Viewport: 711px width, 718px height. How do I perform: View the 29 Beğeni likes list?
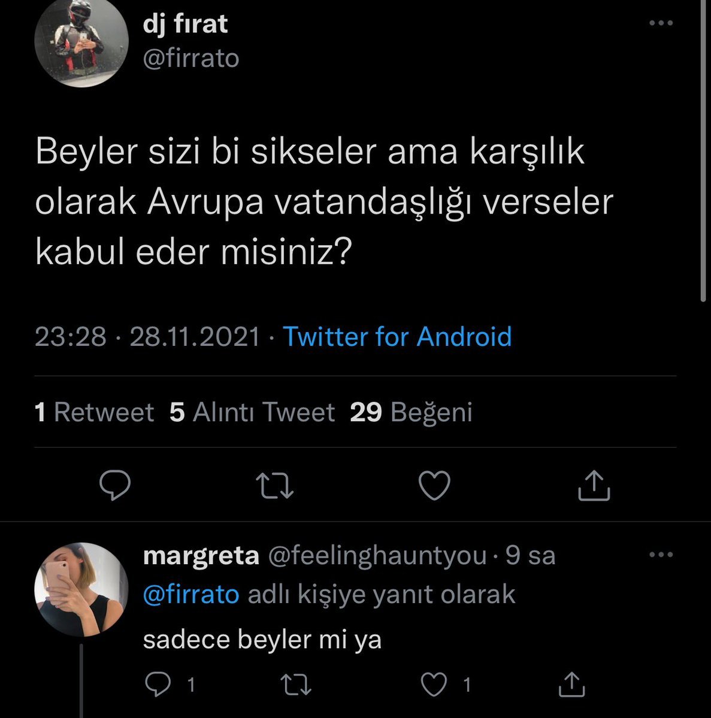click(412, 412)
